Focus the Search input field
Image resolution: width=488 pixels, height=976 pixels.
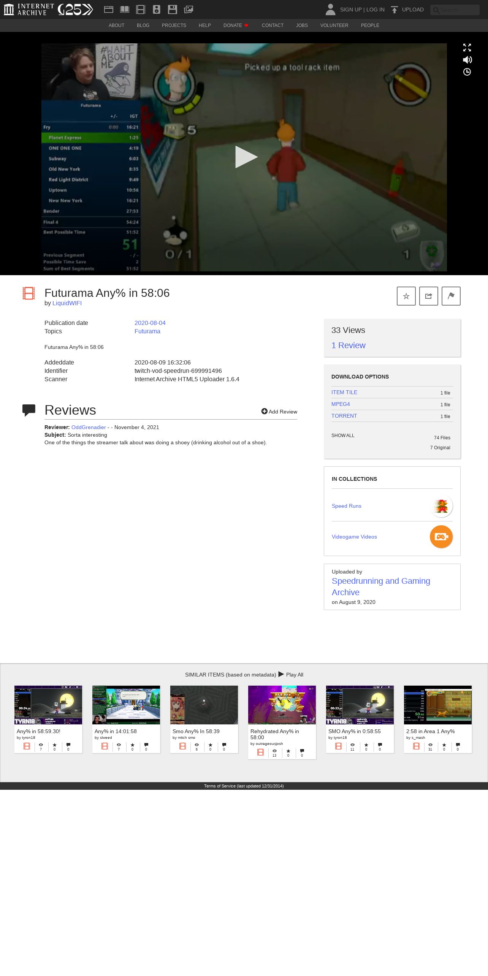click(455, 10)
